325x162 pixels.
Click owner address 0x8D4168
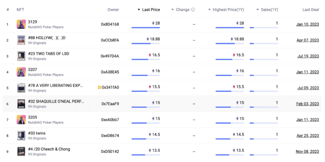(x=110, y=24)
